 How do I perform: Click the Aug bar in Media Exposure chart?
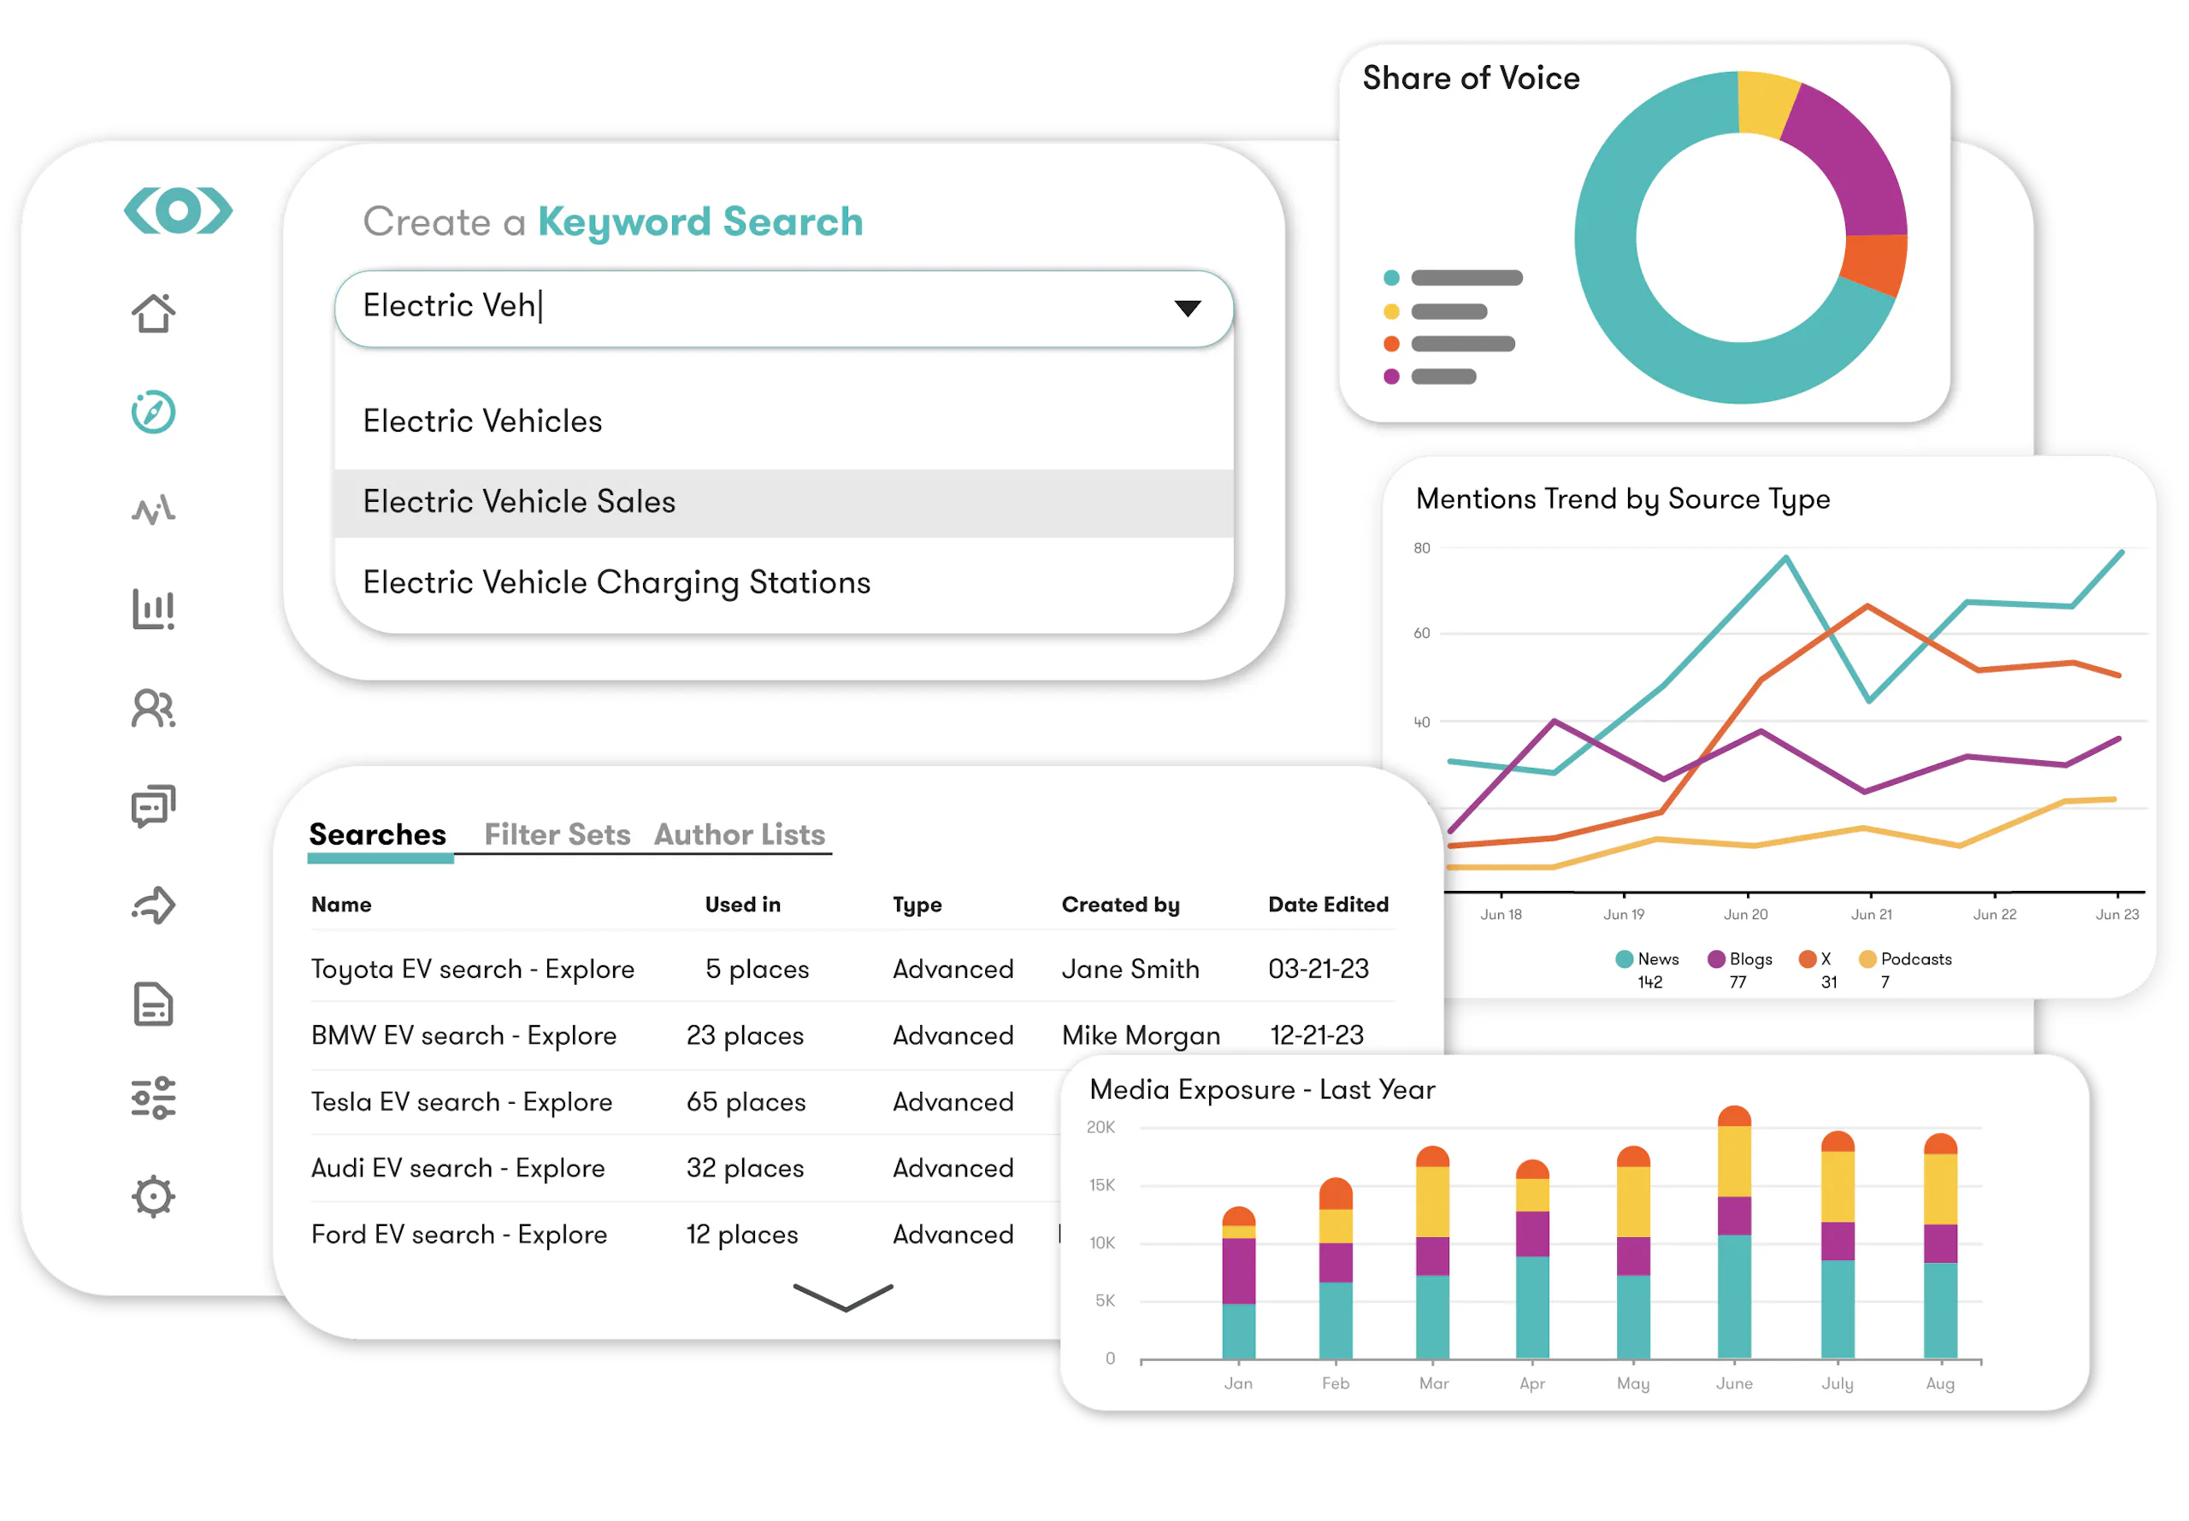click(1939, 1246)
